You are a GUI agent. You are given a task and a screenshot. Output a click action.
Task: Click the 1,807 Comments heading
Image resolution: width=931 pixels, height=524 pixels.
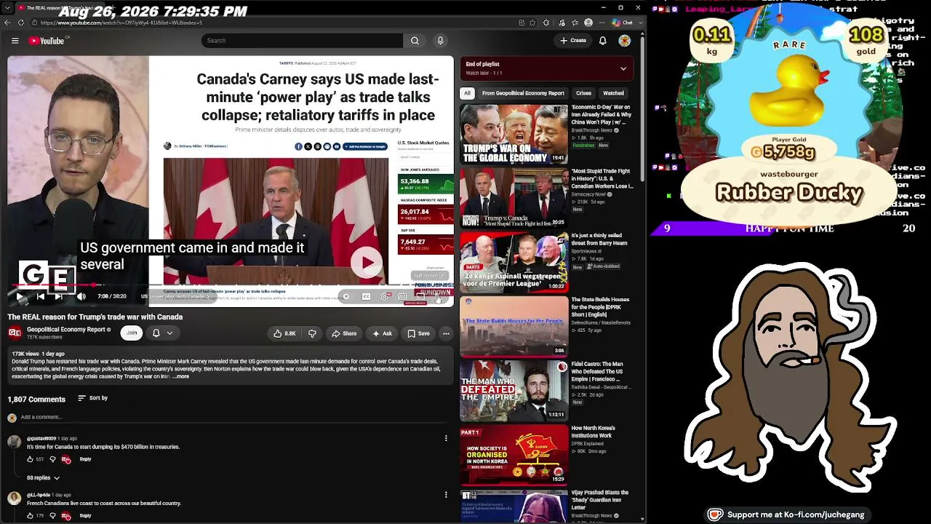click(x=36, y=399)
